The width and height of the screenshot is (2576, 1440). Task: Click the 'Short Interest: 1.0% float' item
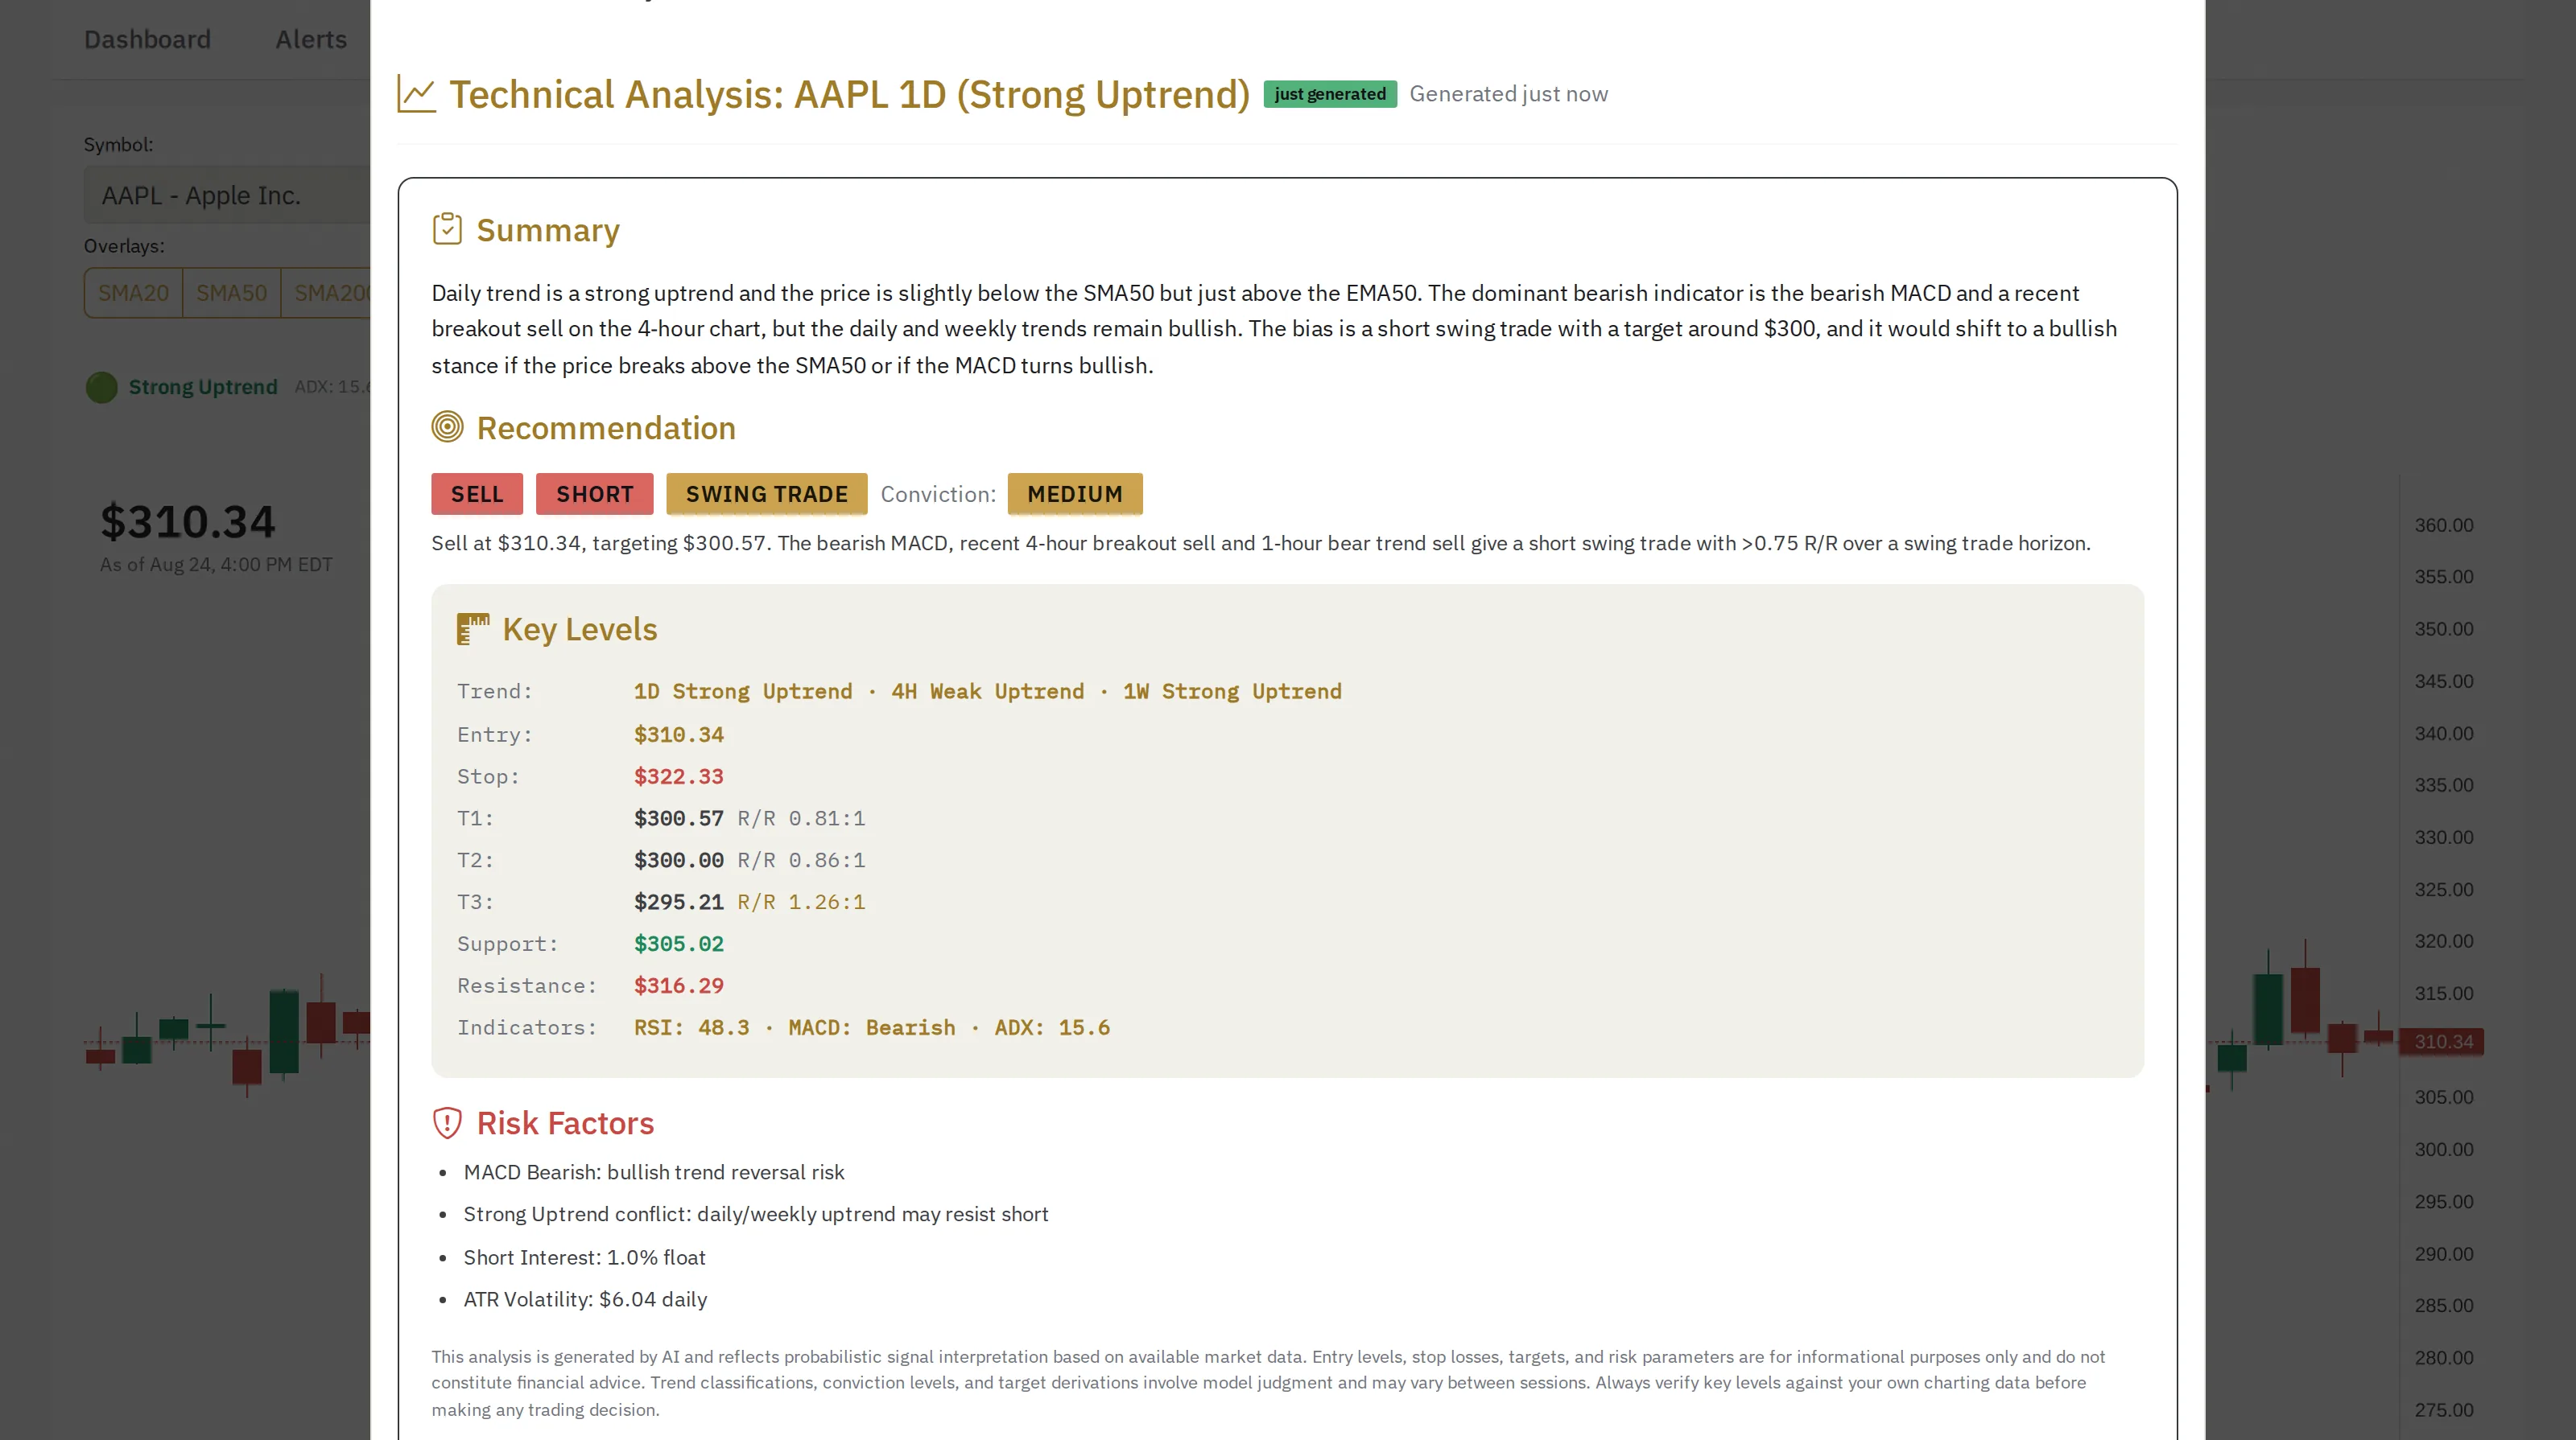(x=585, y=1258)
